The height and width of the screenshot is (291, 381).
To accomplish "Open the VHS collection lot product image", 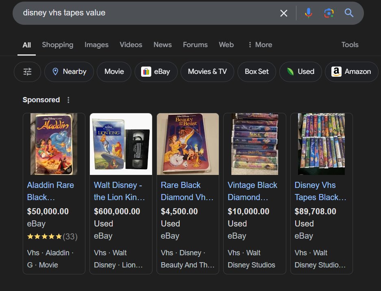I will [322, 144].
